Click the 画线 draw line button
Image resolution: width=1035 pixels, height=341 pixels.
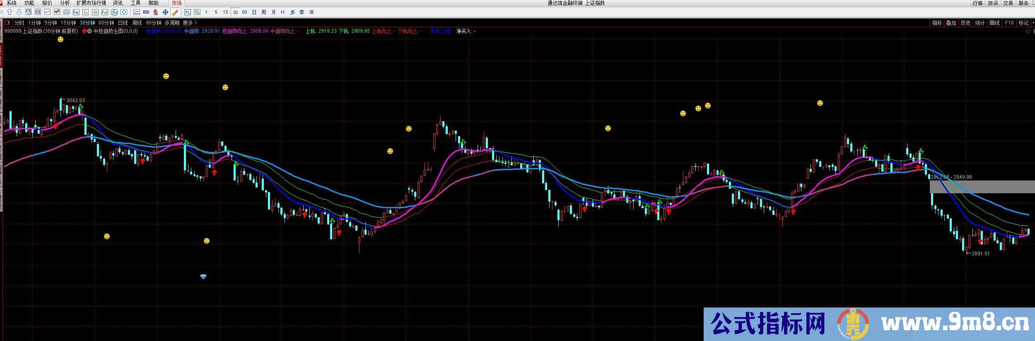tap(994, 23)
